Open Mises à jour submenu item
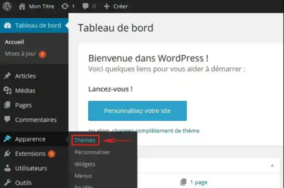Viewport: 284px width, 188px height. pyautogui.click(x=21, y=54)
